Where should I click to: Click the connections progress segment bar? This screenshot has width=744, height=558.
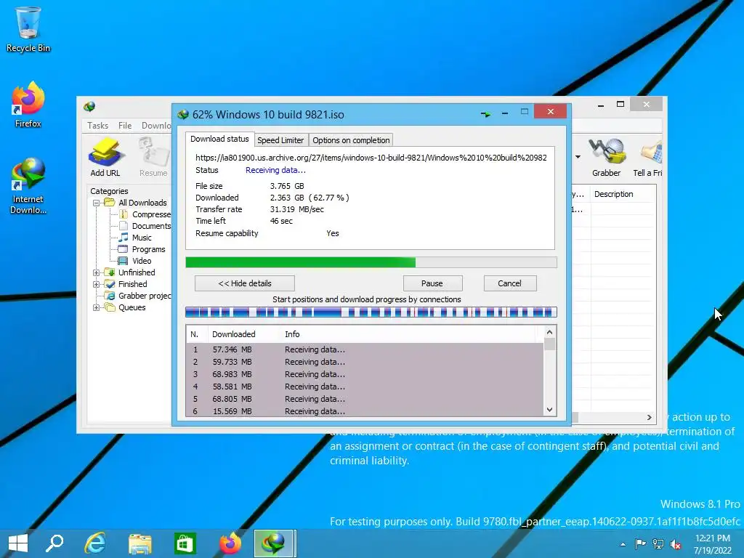pos(371,312)
